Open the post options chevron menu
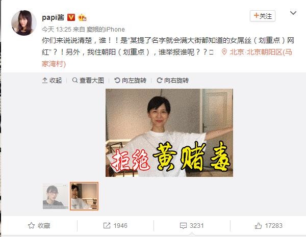 (293, 13)
